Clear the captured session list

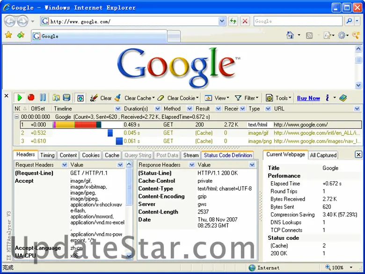click(101, 98)
